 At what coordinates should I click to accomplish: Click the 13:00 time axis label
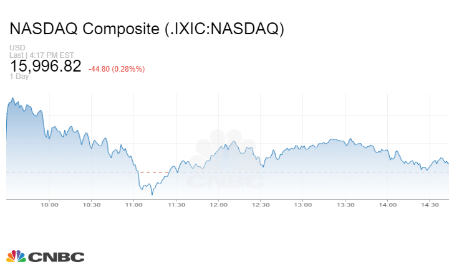click(303, 204)
